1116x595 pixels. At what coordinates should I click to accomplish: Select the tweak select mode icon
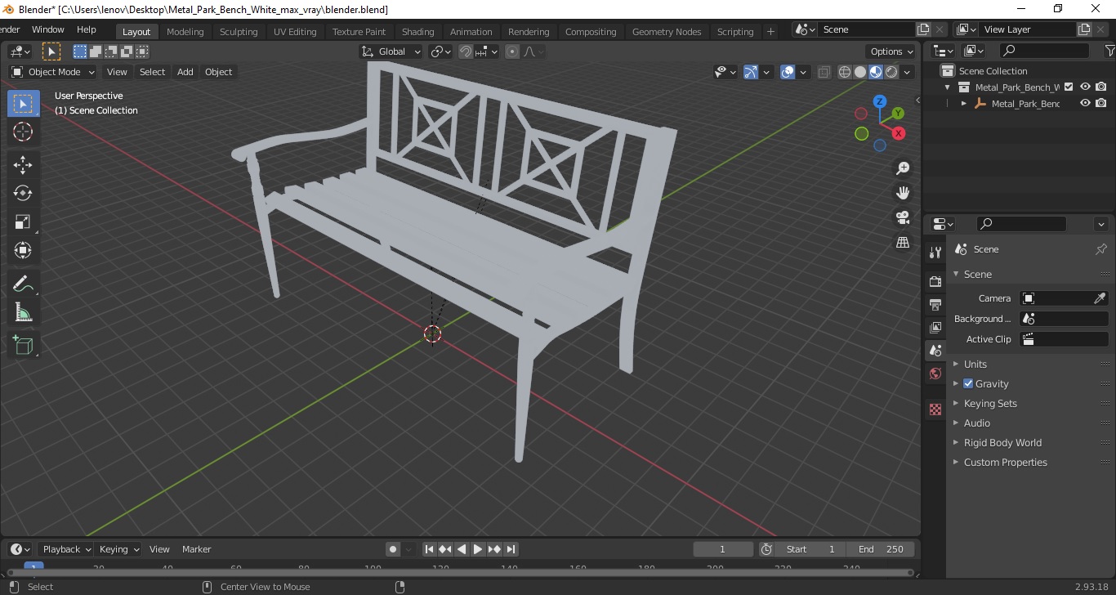[x=51, y=51]
